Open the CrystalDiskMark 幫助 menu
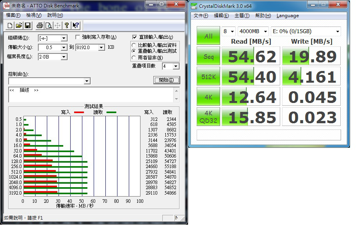The height and width of the screenshot is (234, 359). (x=263, y=16)
